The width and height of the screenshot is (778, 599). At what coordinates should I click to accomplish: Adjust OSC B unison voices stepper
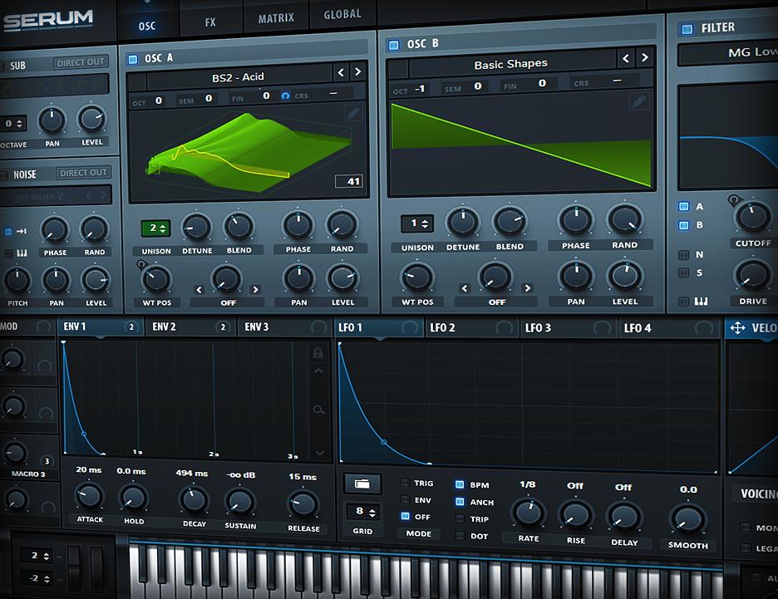416,223
